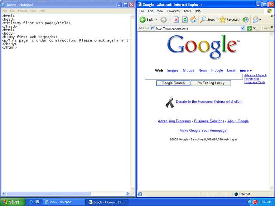Open the View menu in Notepad
275x206 pixels.
(33, 11)
